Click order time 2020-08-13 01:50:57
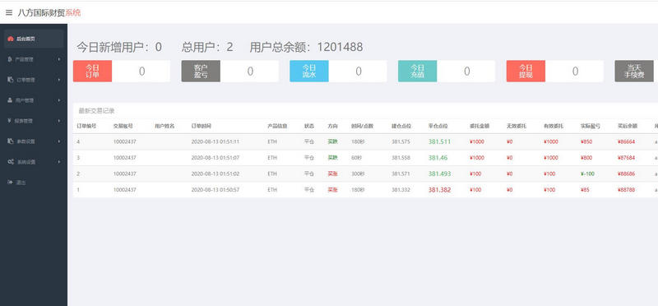The image size is (658, 306). pyautogui.click(x=215, y=190)
